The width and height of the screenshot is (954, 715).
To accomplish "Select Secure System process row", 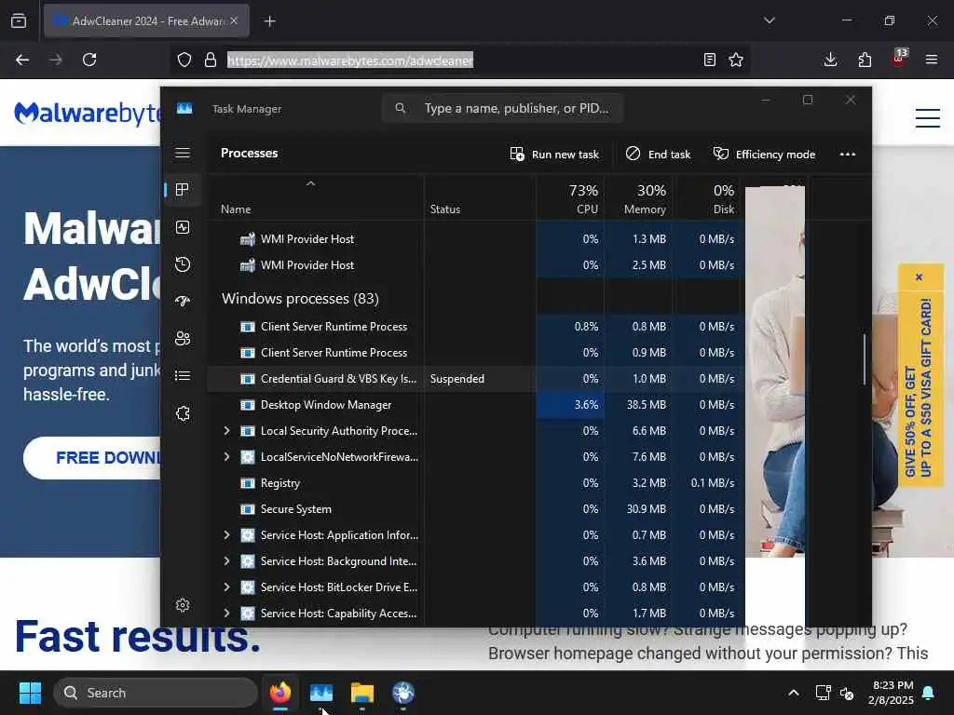I will click(476, 509).
